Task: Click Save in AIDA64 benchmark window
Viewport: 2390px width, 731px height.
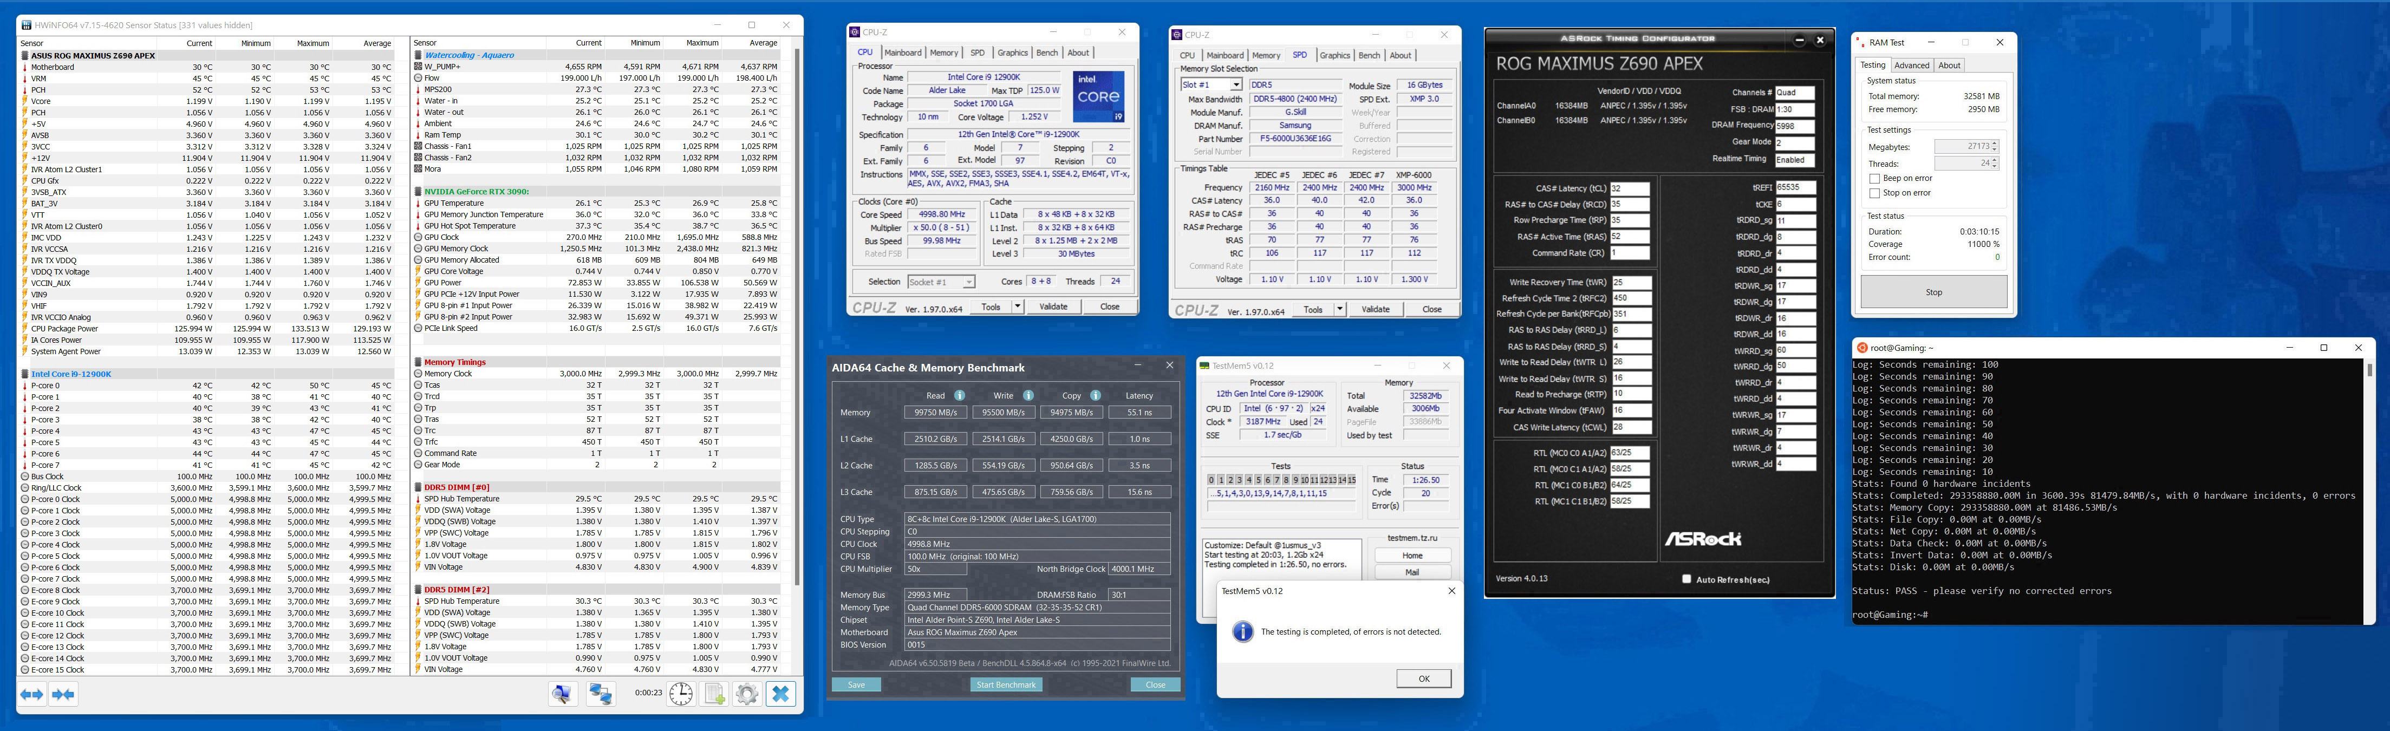Action: click(x=856, y=684)
